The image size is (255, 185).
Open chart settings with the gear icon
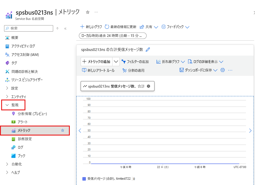(x=223, y=70)
